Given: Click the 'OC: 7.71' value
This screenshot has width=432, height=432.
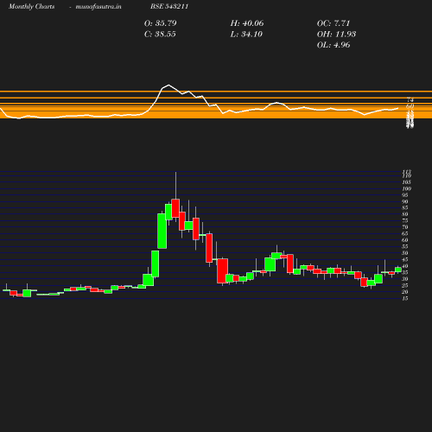Looking at the screenshot, I should pyautogui.click(x=334, y=23).
